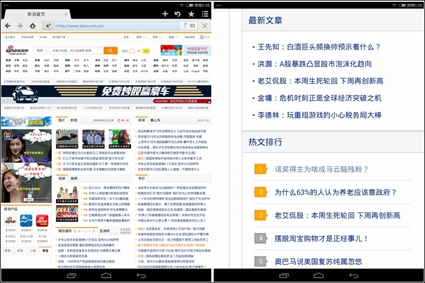Tap Android home button in right screenshot
The image size is (425, 283).
pos(319,276)
